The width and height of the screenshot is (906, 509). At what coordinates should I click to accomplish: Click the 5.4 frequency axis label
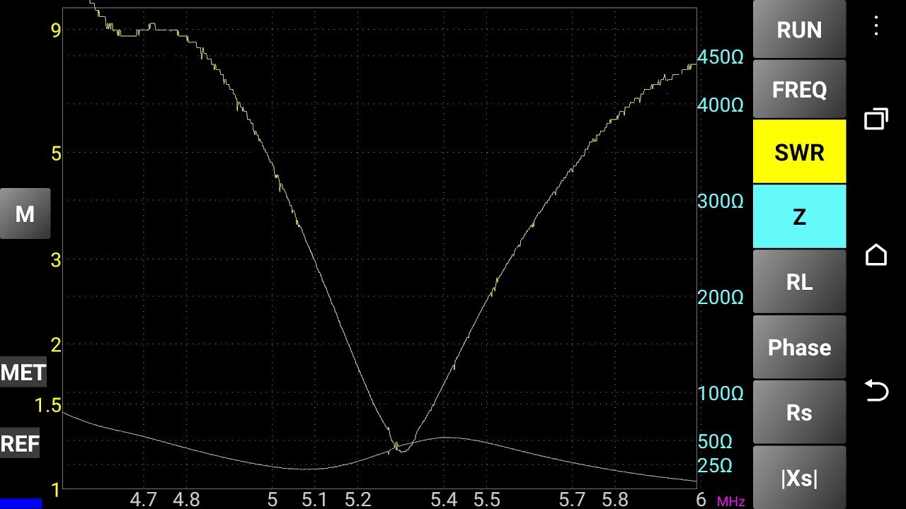coord(444,500)
